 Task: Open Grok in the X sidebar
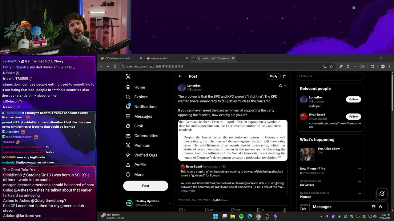tap(135, 126)
